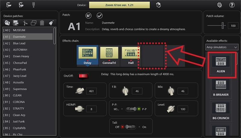
Task: Open the tuner with the tuning fork icon
Action: (x=33, y=5)
